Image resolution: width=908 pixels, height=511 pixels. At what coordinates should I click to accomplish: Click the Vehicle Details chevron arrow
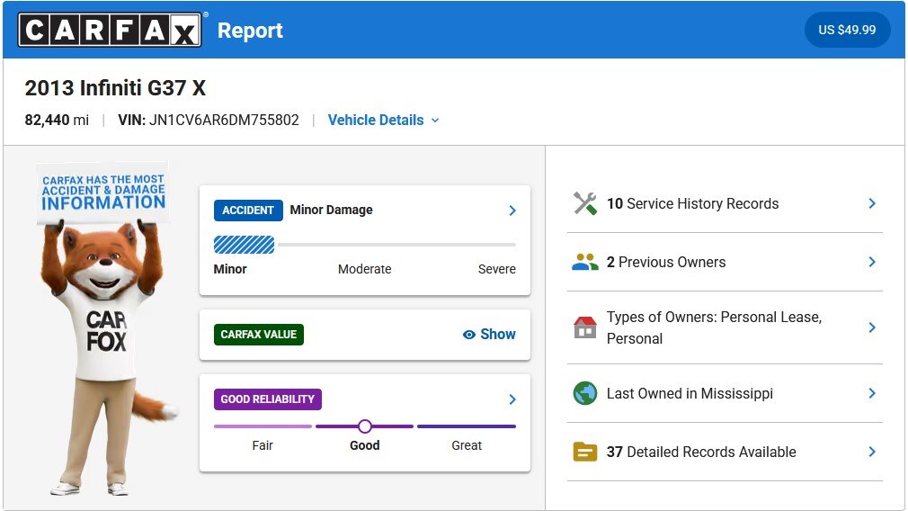coord(435,121)
